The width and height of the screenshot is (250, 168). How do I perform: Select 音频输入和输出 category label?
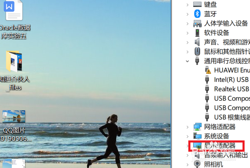[x=226, y=155]
